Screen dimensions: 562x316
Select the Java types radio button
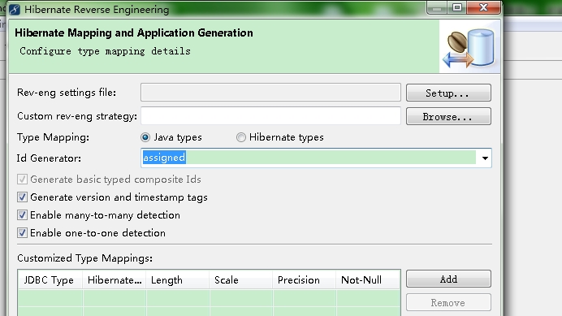tap(145, 137)
